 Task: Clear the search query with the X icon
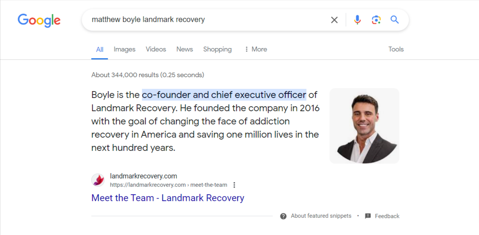click(334, 20)
